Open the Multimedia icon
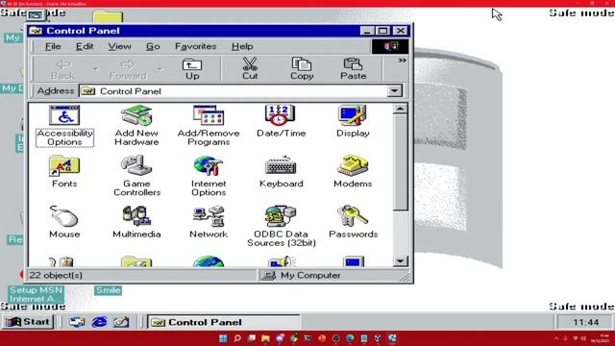This screenshot has height=346, width=615. [x=136, y=222]
